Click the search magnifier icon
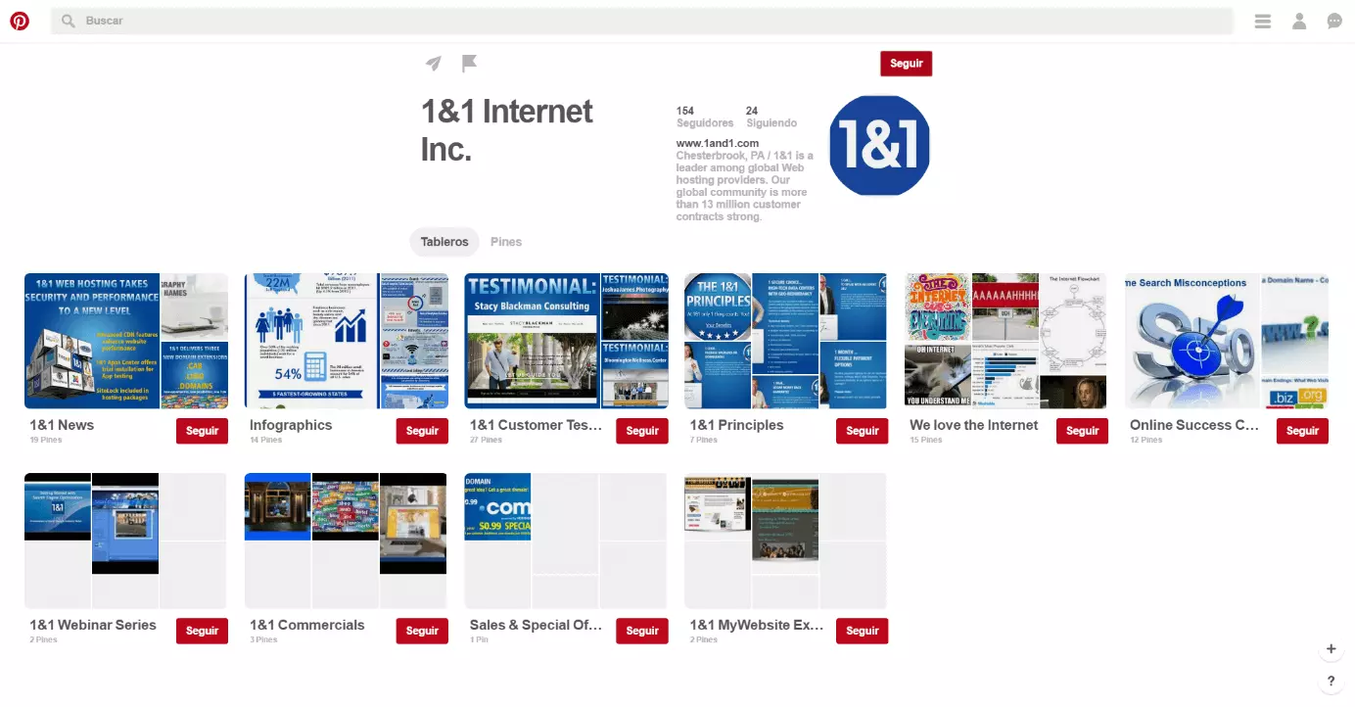 pyautogui.click(x=69, y=21)
